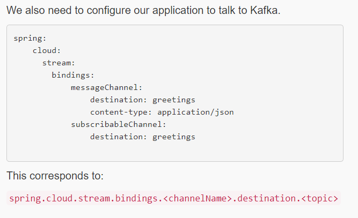The width and height of the screenshot is (358, 218).
Task: Click 'greetings' value under messageChannel
Action: click(174, 100)
